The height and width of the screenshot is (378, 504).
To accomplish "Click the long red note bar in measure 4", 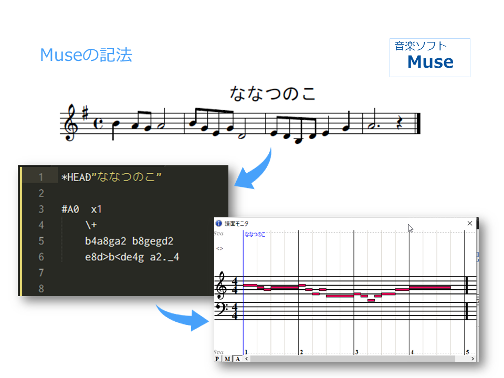I will click(430, 287).
